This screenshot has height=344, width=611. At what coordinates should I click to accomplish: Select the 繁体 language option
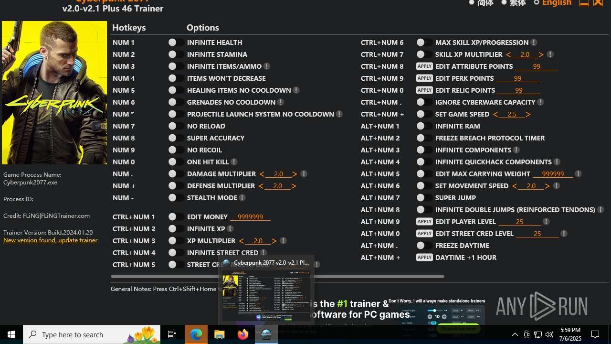click(x=513, y=3)
